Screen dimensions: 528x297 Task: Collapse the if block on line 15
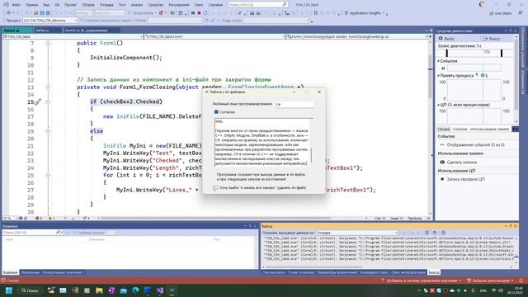tap(48, 101)
